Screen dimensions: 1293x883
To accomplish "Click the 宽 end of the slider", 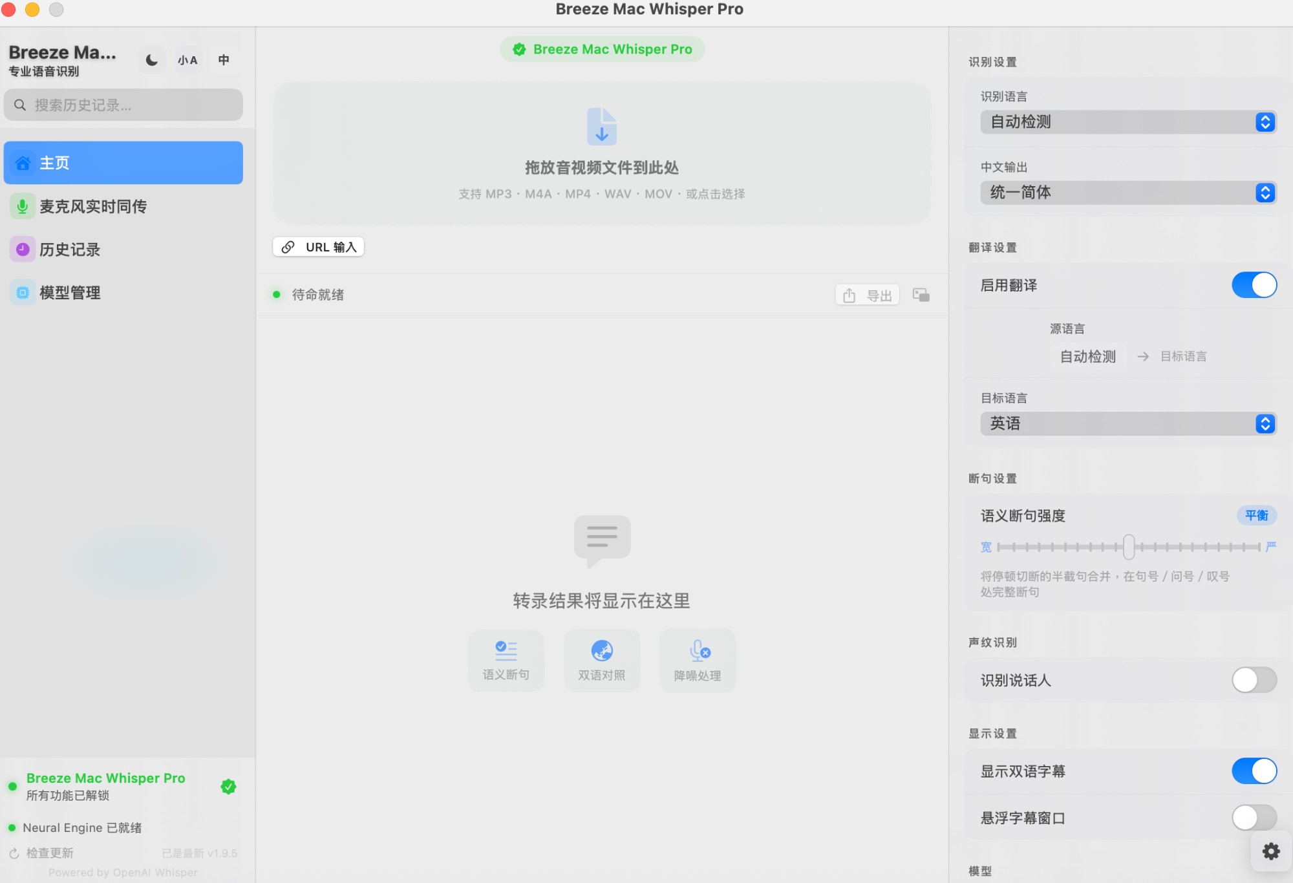I will (x=986, y=547).
